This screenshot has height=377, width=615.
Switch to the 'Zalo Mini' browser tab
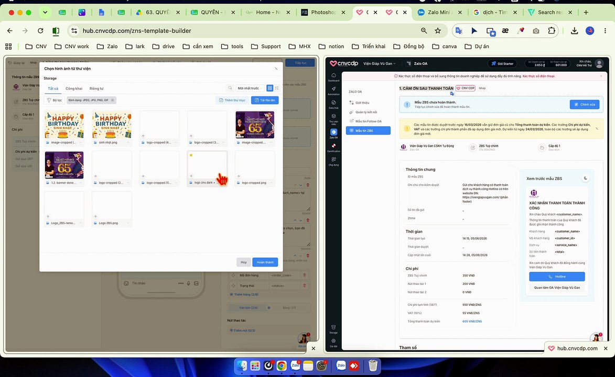coord(439,13)
